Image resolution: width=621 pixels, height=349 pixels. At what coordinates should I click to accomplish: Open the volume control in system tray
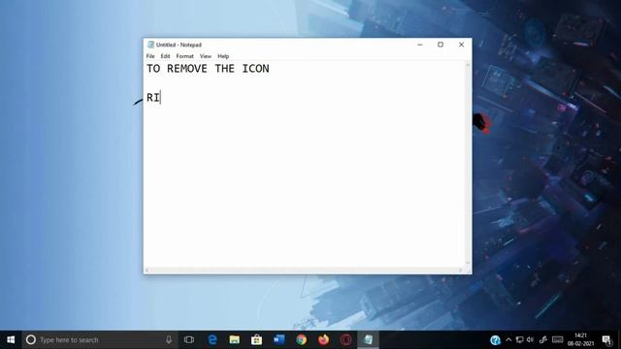point(531,340)
